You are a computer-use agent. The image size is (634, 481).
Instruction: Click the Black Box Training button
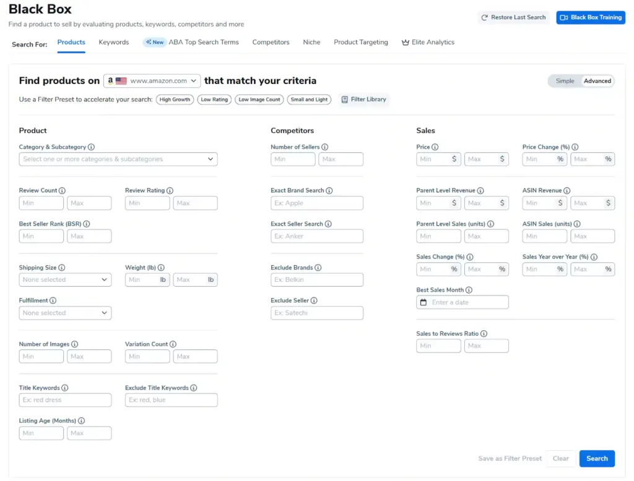(x=591, y=17)
